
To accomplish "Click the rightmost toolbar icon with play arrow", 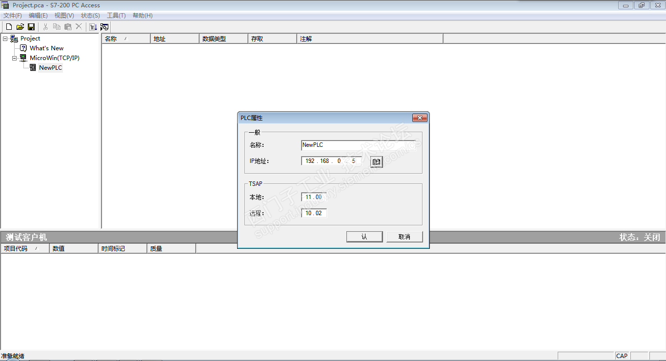I will [104, 27].
